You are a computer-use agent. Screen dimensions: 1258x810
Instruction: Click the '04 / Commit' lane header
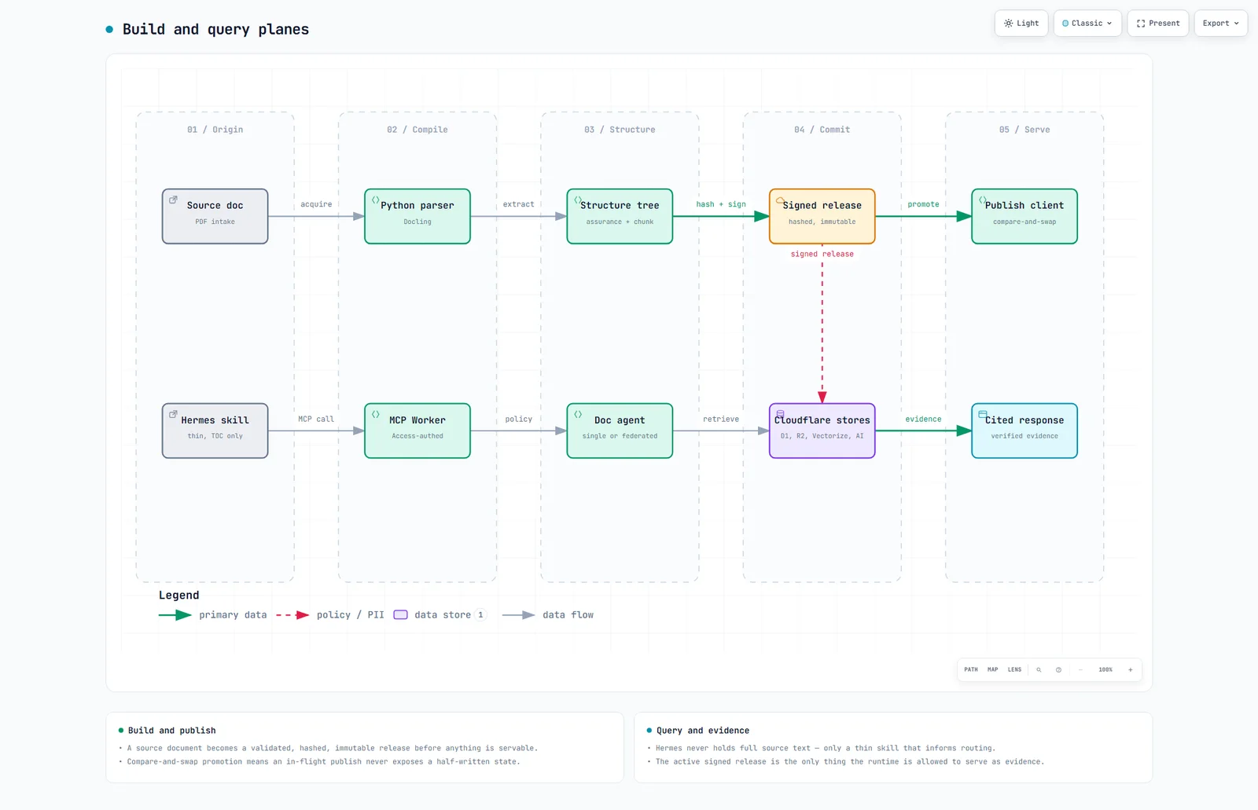822,130
